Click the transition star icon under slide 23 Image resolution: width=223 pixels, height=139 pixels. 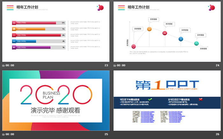click(x=4, y=66)
